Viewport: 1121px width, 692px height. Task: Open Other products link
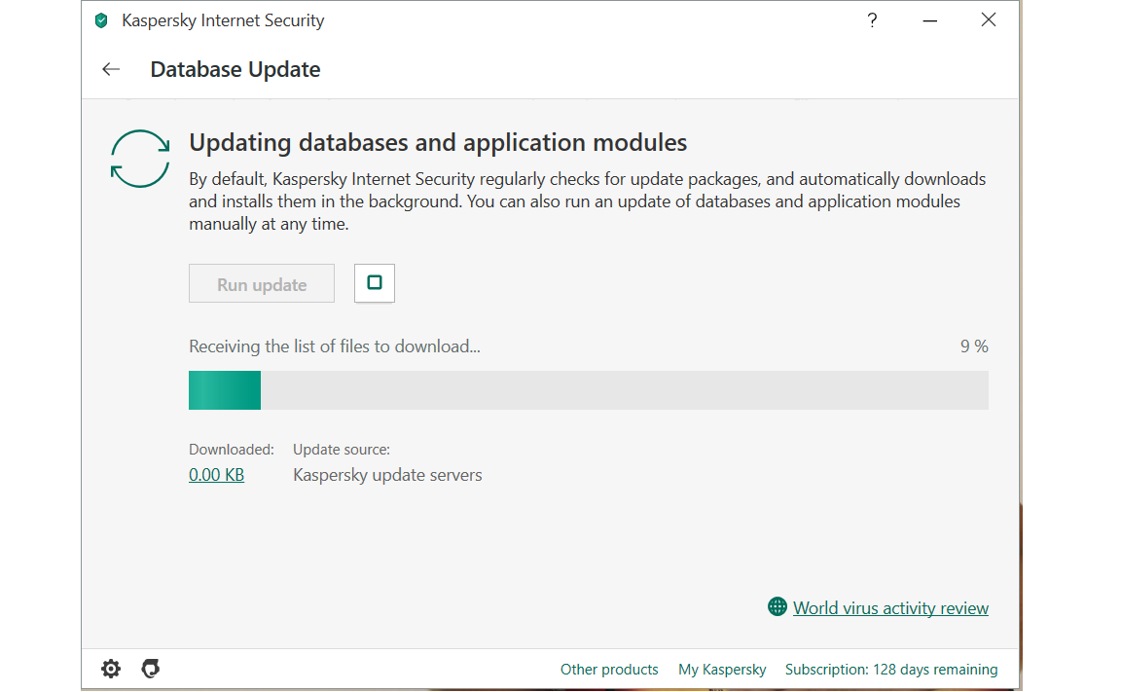click(609, 670)
